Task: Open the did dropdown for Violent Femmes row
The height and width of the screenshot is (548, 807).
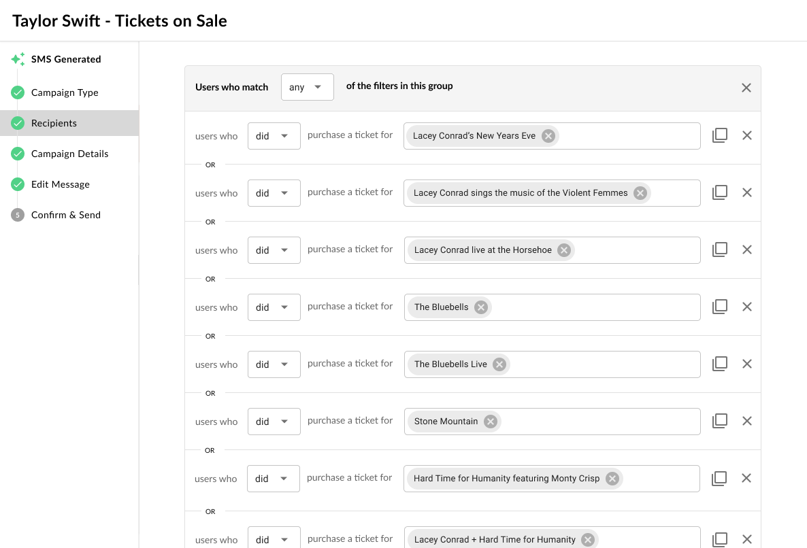Action: pyautogui.click(x=274, y=193)
